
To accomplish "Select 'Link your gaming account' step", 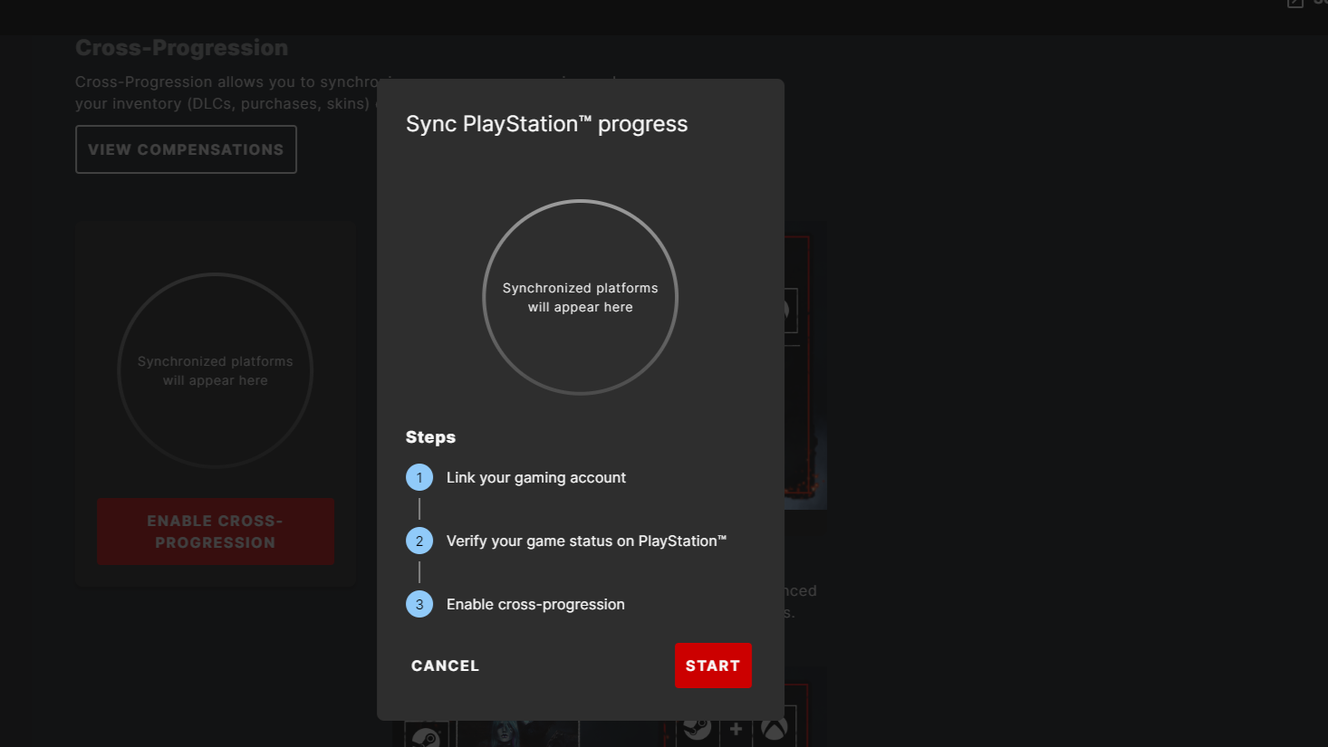I will pyautogui.click(x=535, y=477).
